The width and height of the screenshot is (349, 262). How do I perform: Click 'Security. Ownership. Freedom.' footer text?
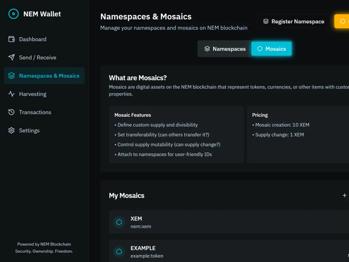(x=44, y=251)
